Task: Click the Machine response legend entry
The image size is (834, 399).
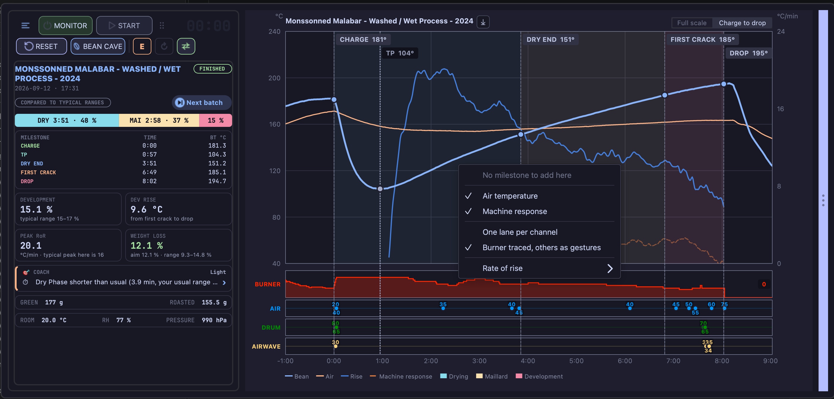Action: click(401, 376)
